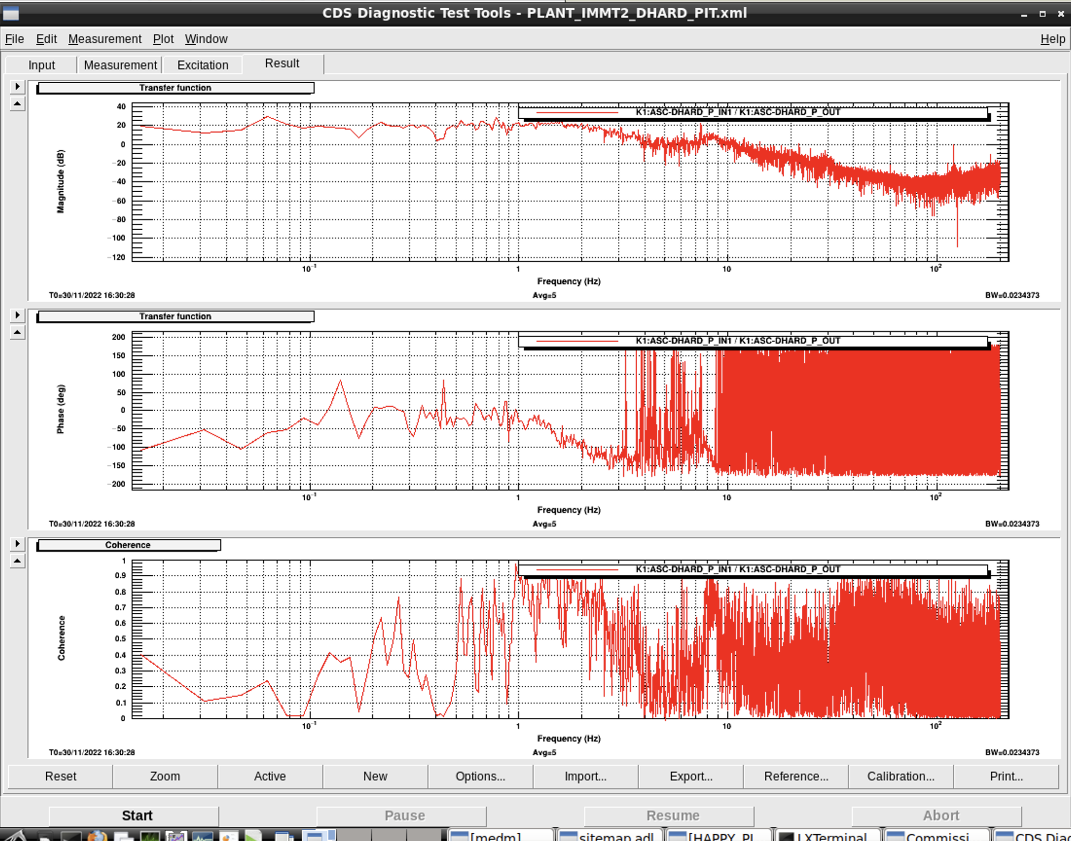1071x841 pixels.
Task: Expand options arrow of phase plot pane
Action: (x=17, y=315)
